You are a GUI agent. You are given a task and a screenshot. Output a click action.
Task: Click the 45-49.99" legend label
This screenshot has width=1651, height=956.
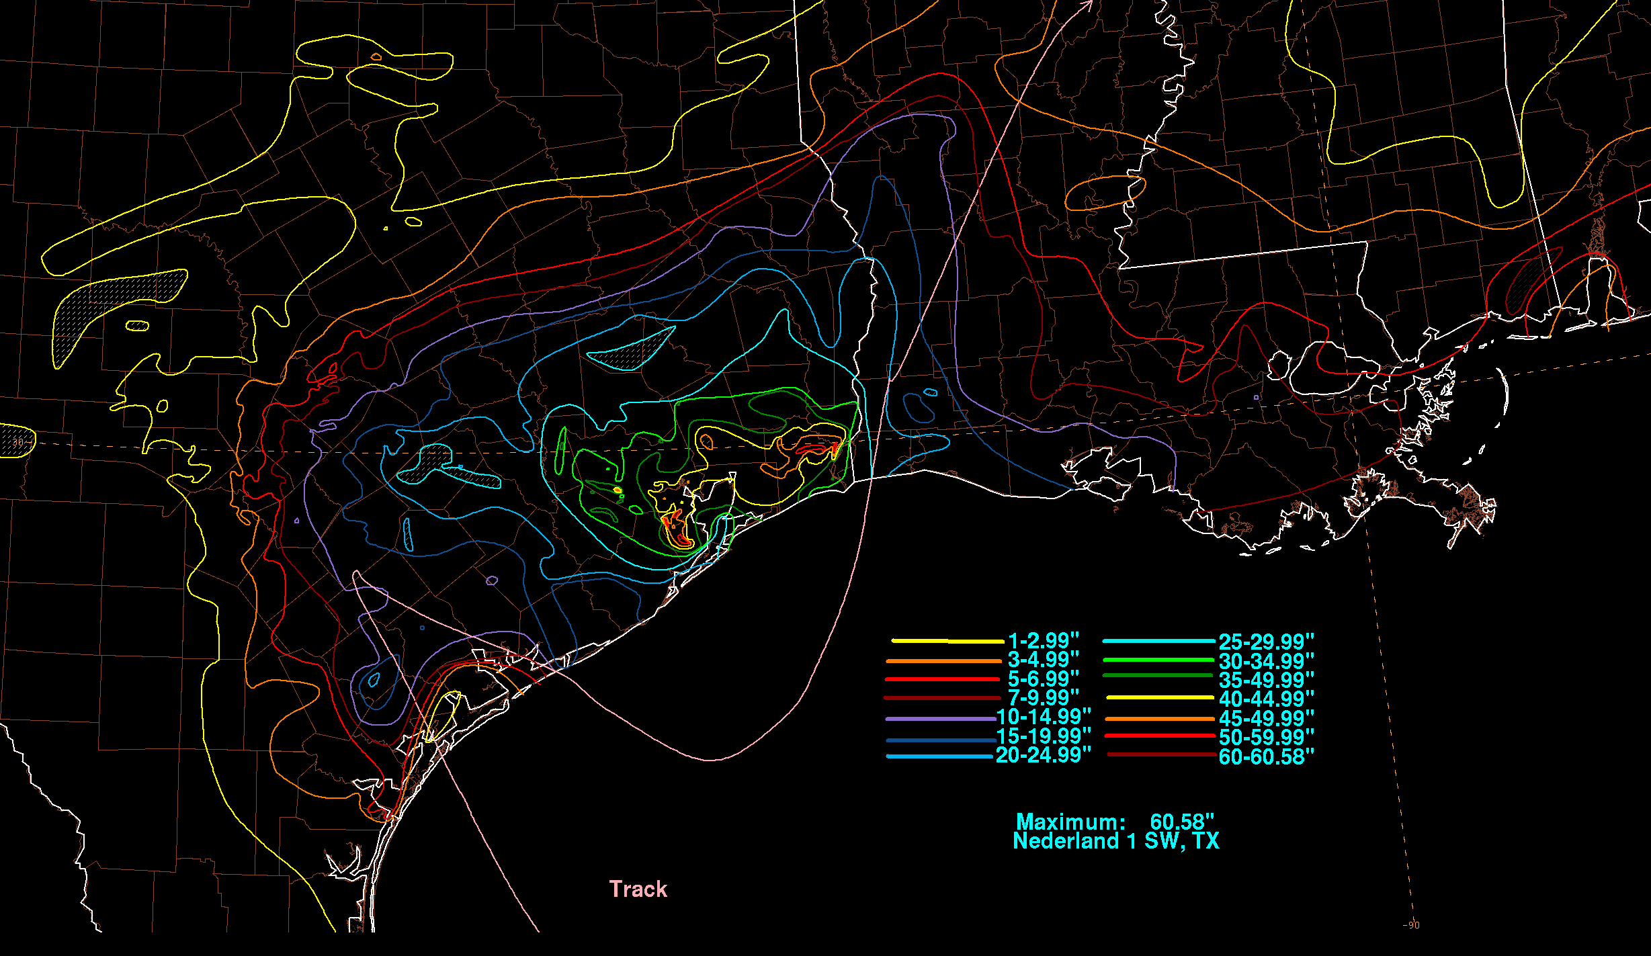click(x=1267, y=718)
